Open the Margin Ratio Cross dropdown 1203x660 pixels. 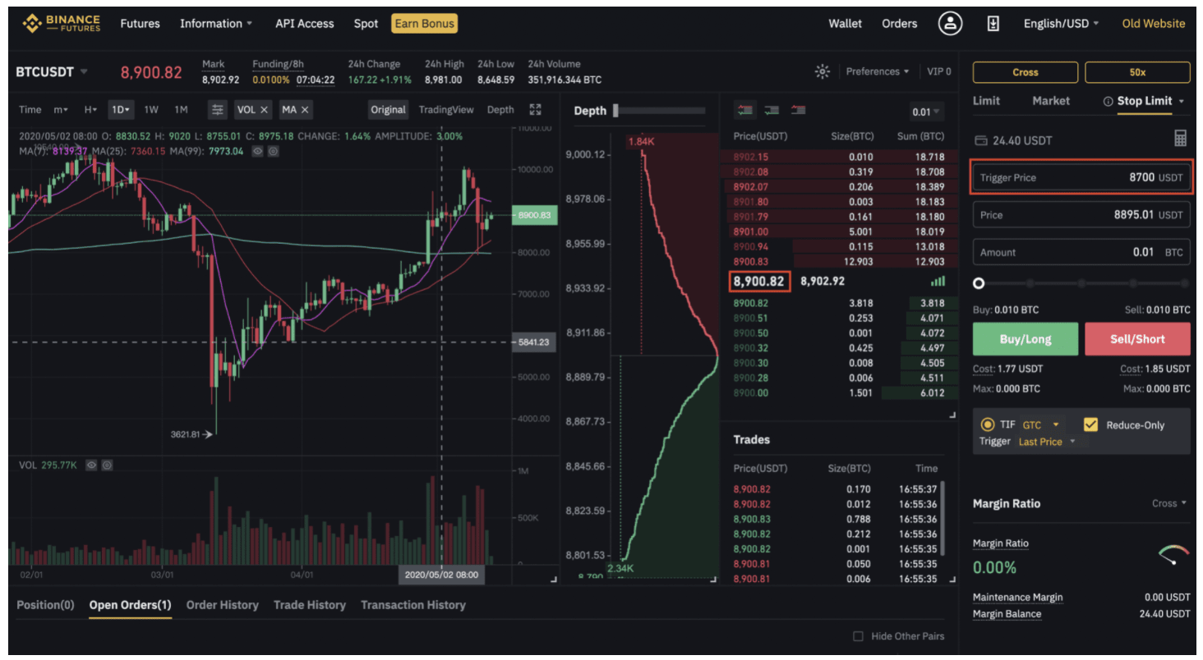click(x=1169, y=503)
